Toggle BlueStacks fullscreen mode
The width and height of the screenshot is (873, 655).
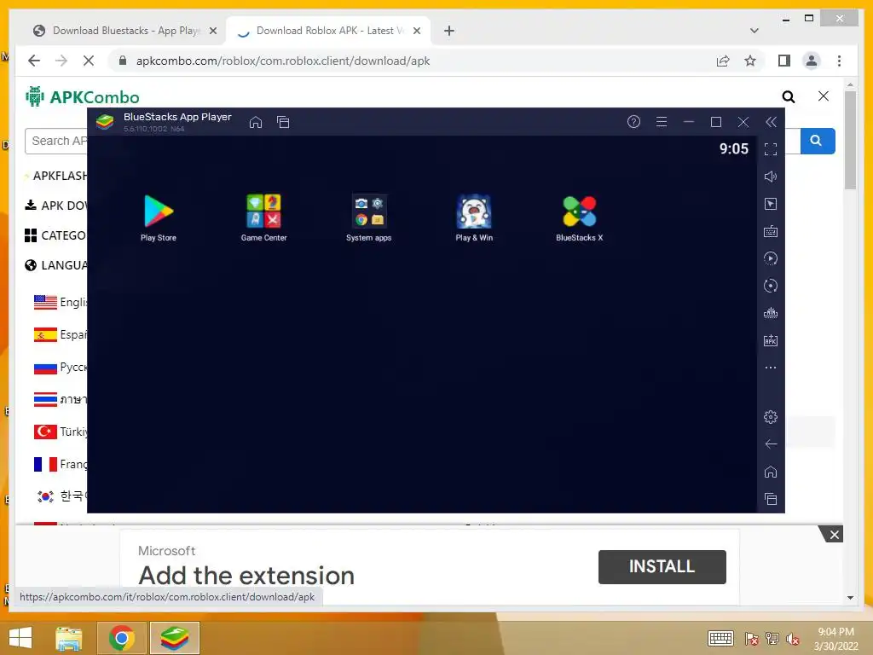pyautogui.click(x=771, y=149)
